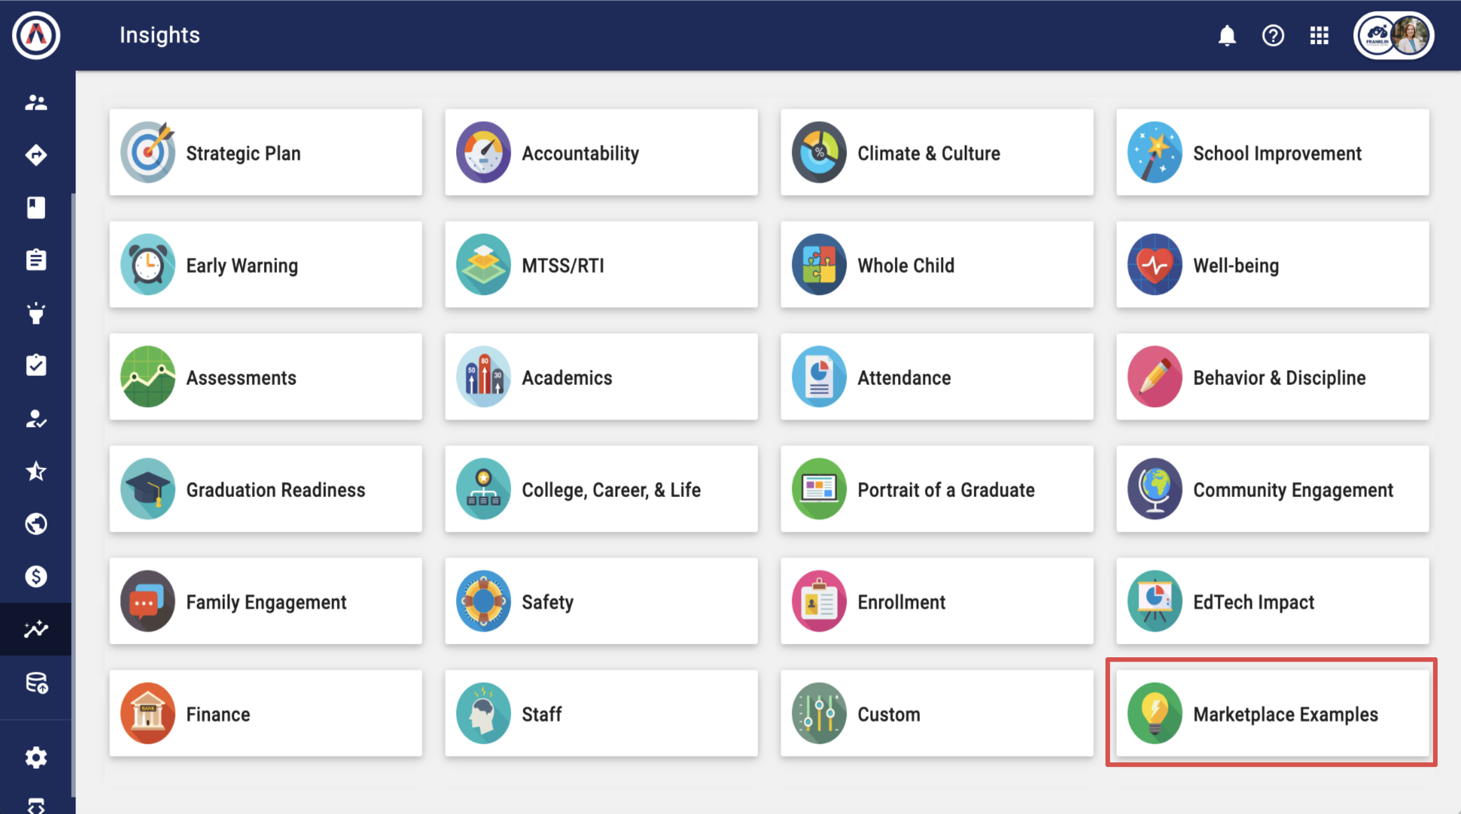Click the Behavior & Discipline pencil icon
Image resolution: width=1461 pixels, height=814 pixels.
click(x=1155, y=377)
